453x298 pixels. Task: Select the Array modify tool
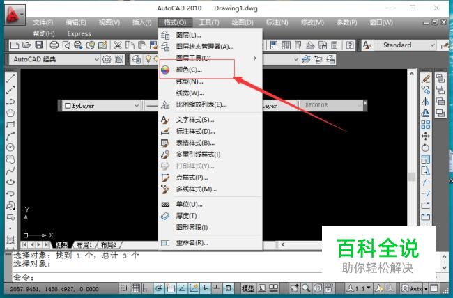pos(426,125)
